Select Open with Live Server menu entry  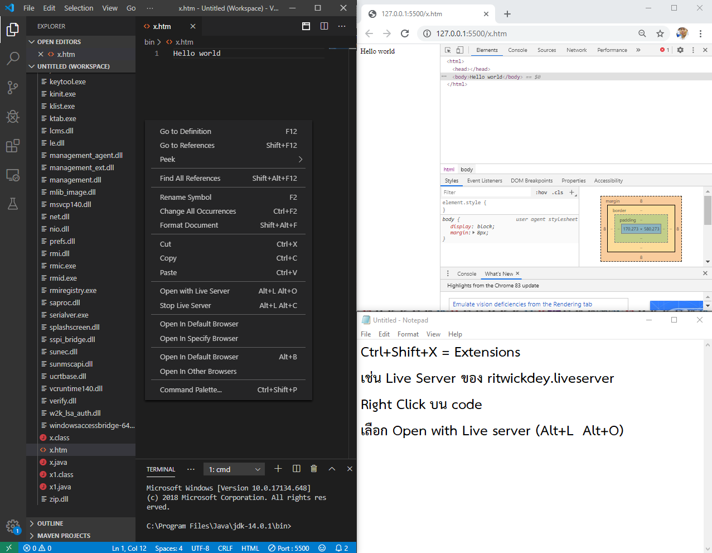point(195,291)
